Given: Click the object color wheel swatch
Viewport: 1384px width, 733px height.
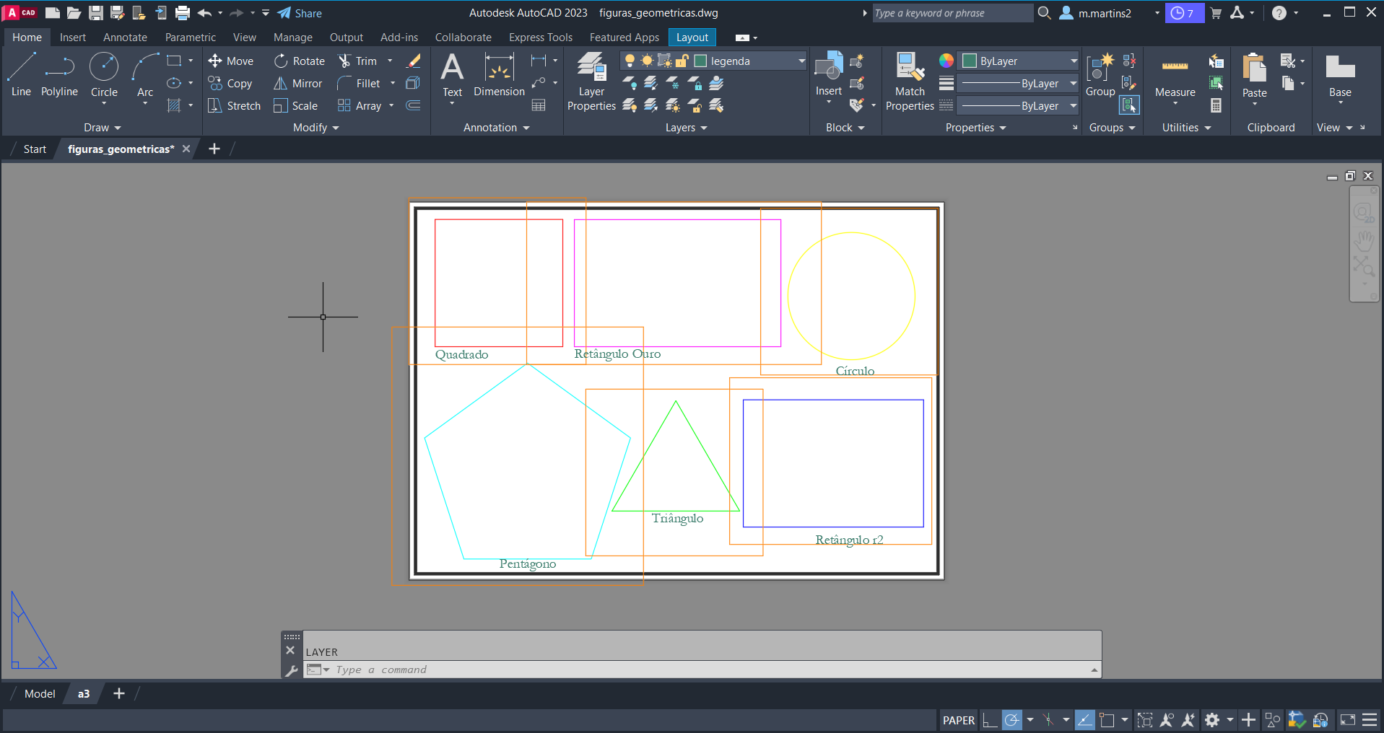Looking at the screenshot, I should tap(946, 61).
